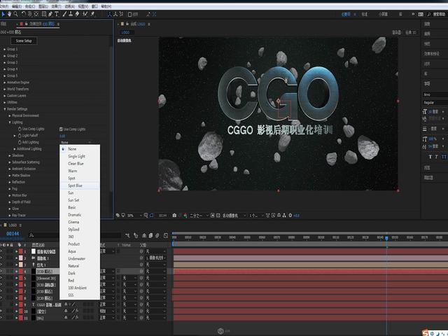Choose Sun Set lighting preset

click(80, 200)
